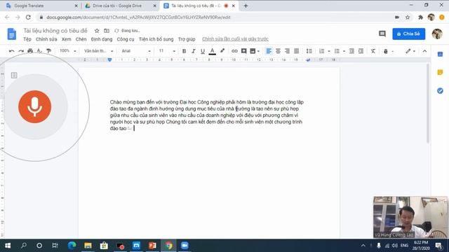Center align the text
The image size is (449, 252).
coord(278,51)
